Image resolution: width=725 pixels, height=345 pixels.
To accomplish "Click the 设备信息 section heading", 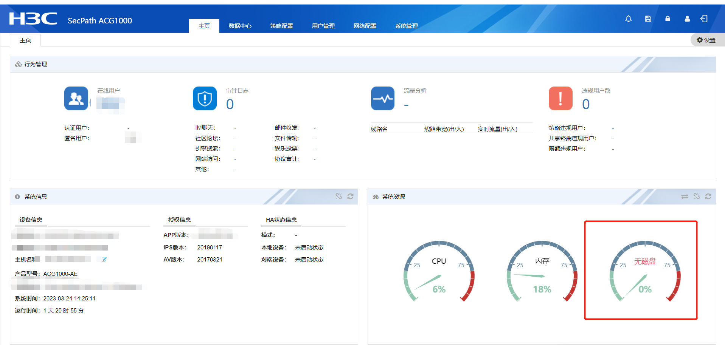I will [x=31, y=220].
